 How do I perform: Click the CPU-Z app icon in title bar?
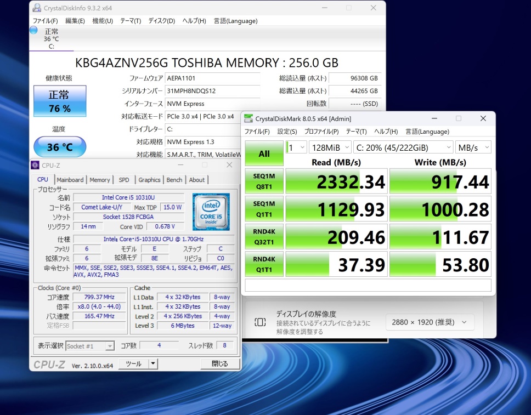35,165
